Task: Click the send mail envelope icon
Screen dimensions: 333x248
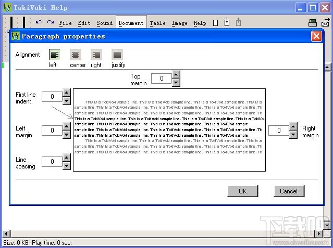Action: (325, 22)
